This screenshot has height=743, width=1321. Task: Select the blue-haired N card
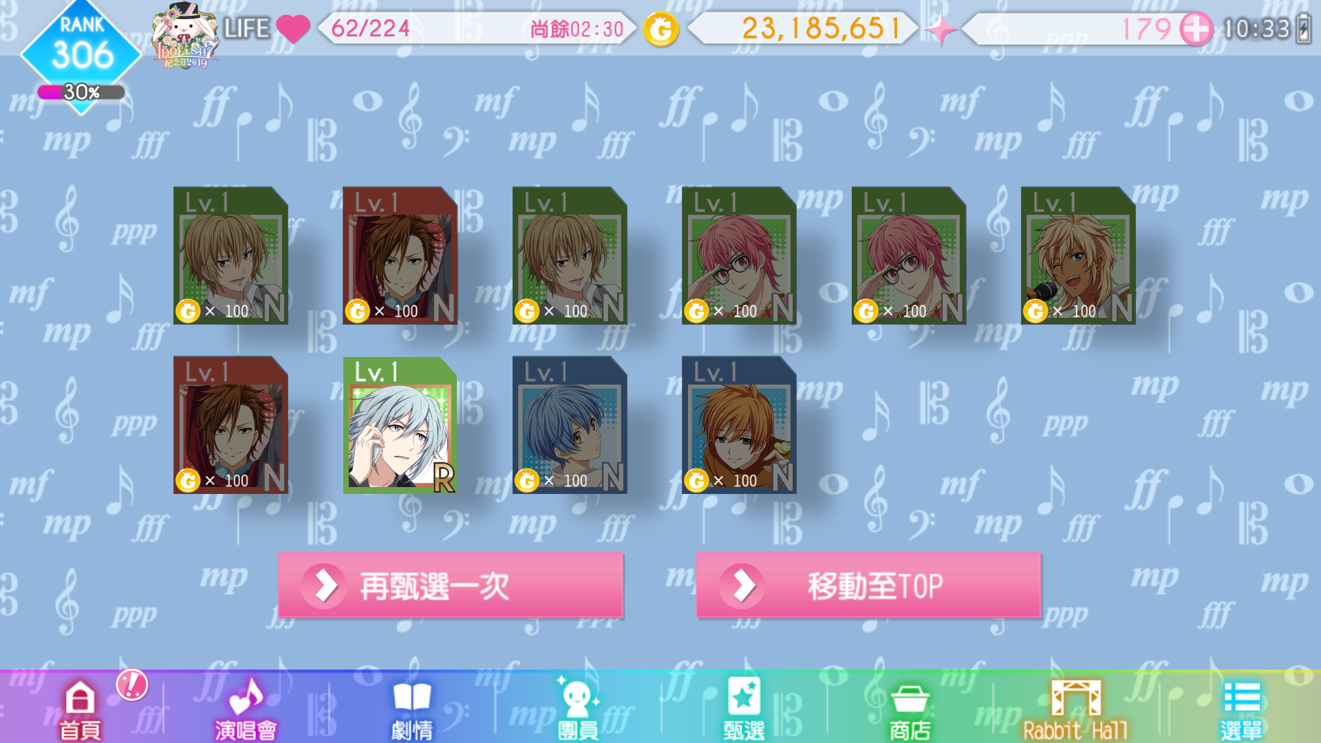(570, 425)
